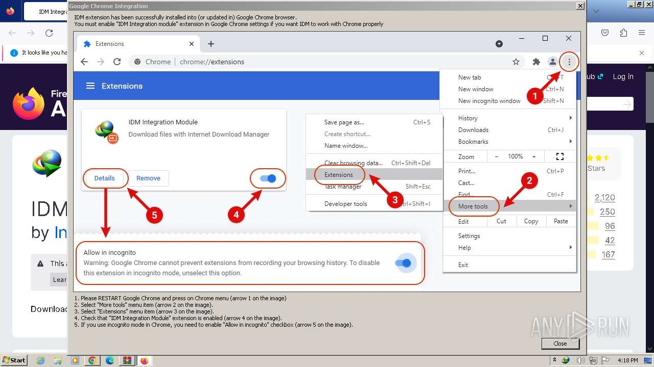Select More tools item in illustrated menu

pos(509,206)
